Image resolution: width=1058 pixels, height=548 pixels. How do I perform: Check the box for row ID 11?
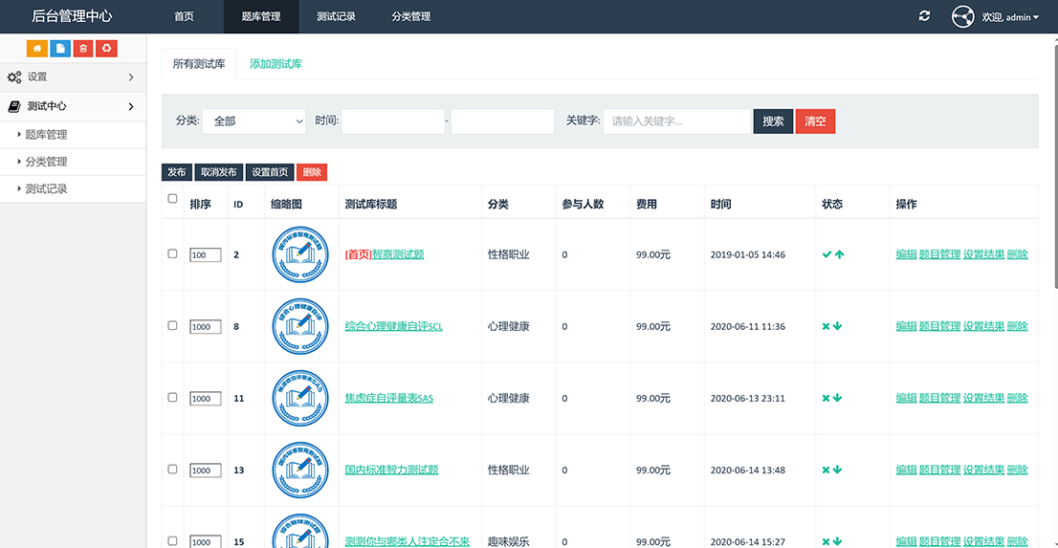pyautogui.click(x=172, y=397)
